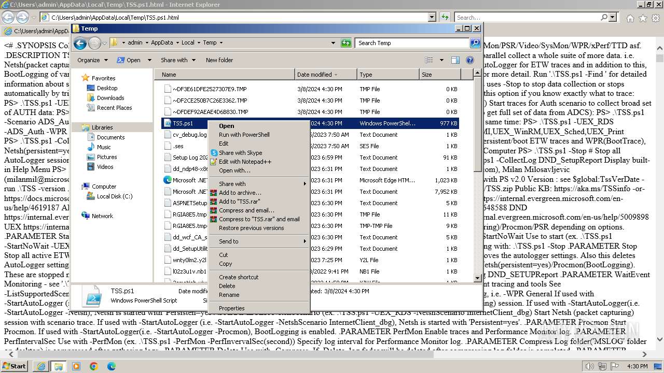Image resolution: width=664 pixels, height=373 pixels.
Task: Open Videos library
Action: (105, 167)
